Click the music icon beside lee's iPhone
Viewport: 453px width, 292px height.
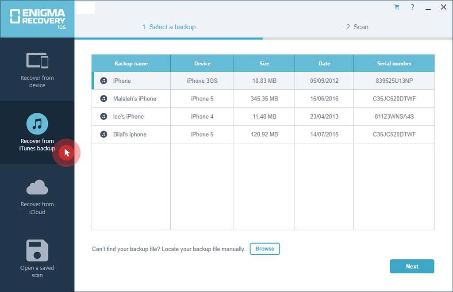click(104, 116)
